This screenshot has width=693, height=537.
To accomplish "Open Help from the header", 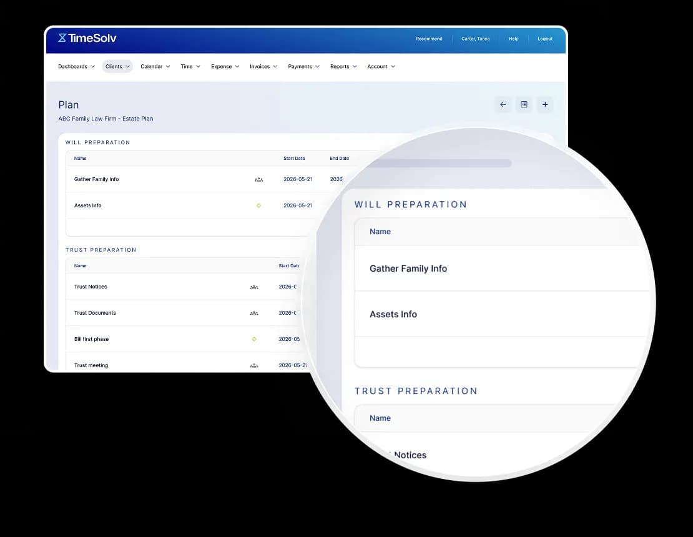I will [513, 39].
